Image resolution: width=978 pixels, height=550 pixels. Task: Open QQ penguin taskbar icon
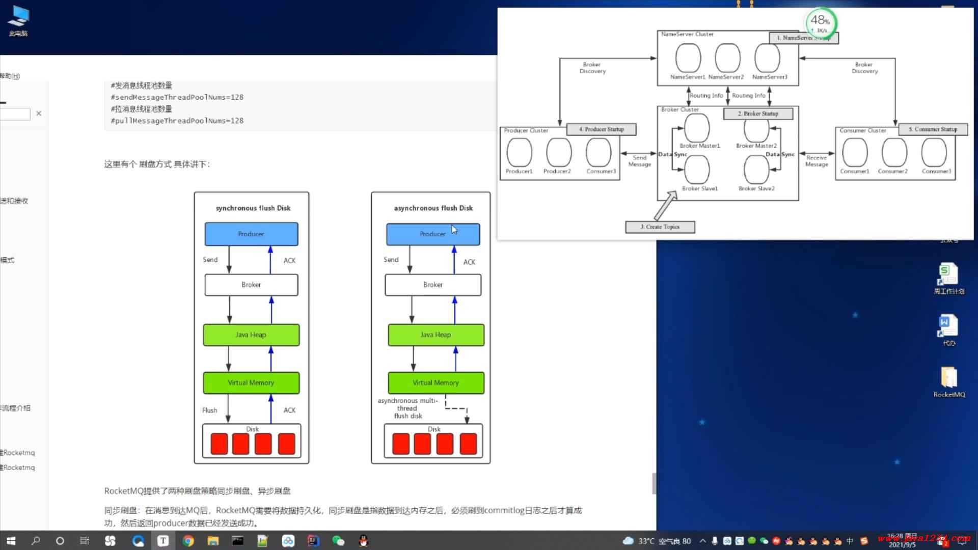(x=363, y=541)
